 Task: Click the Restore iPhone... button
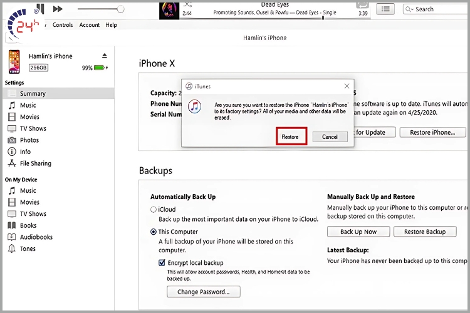432,132
